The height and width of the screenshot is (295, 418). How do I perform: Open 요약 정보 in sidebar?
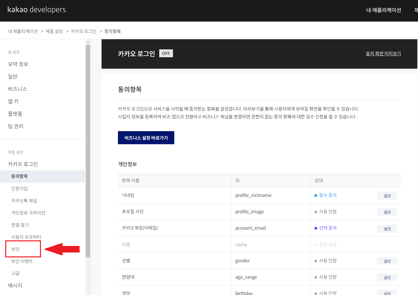18,64
